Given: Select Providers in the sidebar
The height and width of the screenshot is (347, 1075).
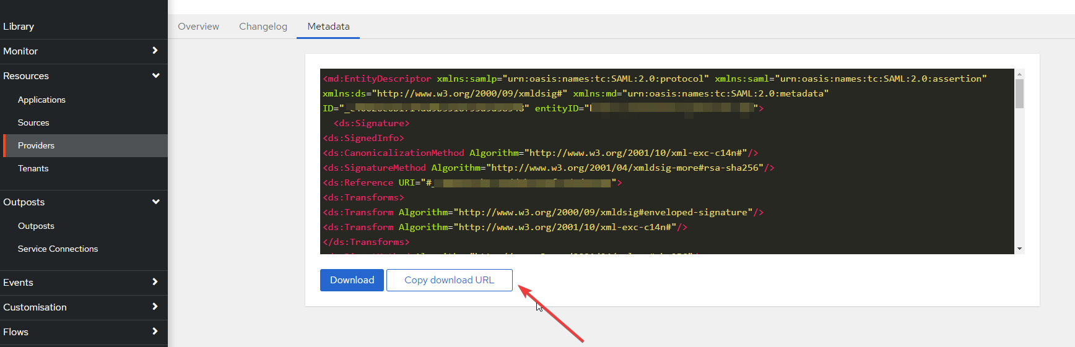Looking at the screenshot, I should point(36,145).
